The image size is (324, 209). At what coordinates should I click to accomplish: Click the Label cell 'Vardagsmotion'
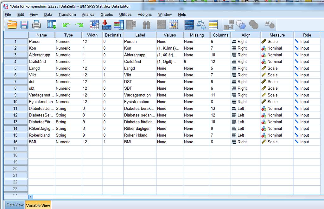pos(140,95)
